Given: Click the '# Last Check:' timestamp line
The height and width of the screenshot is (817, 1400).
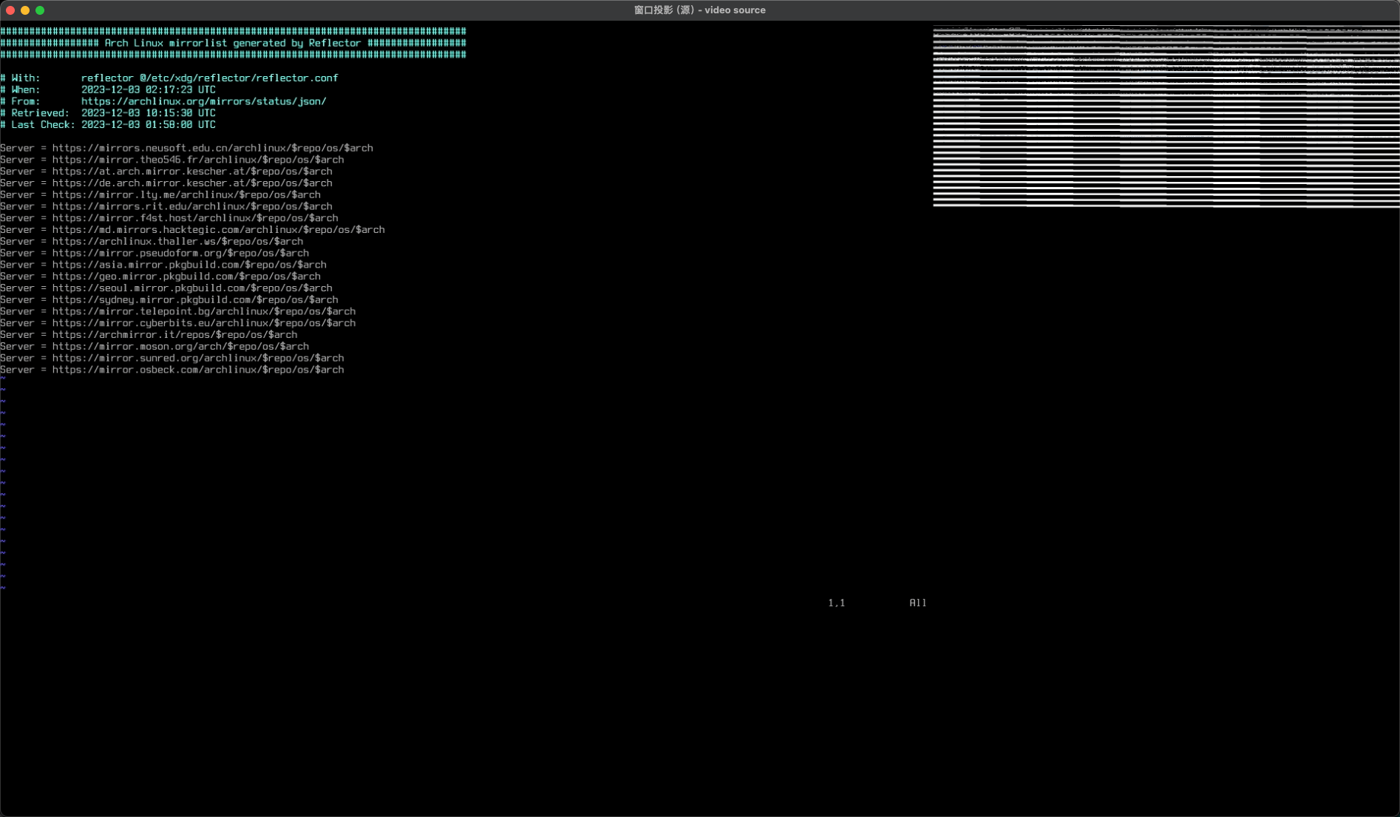Looking at the screenshot, I should coord(108,125).
